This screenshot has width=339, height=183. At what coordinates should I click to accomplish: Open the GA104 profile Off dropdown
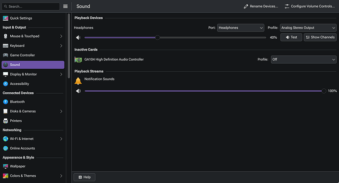point(304,59)
